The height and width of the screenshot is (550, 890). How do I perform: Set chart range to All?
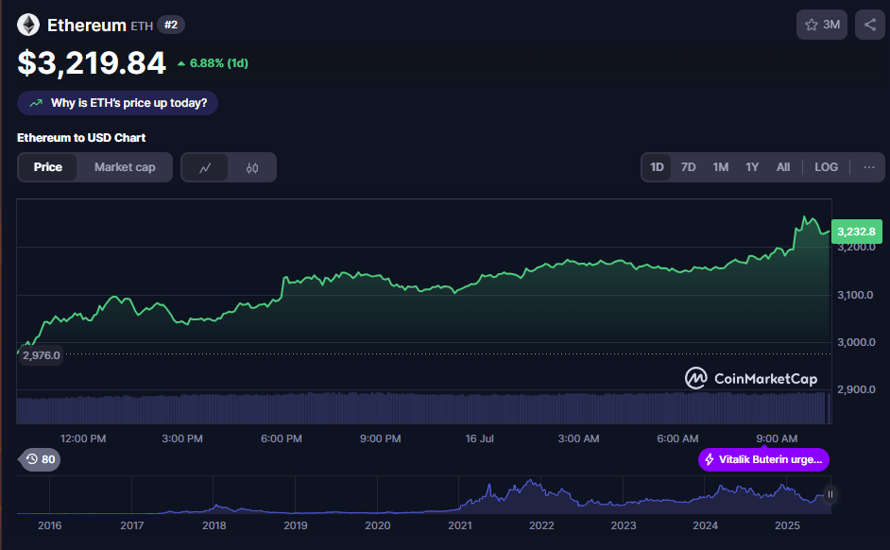[782, 167]
